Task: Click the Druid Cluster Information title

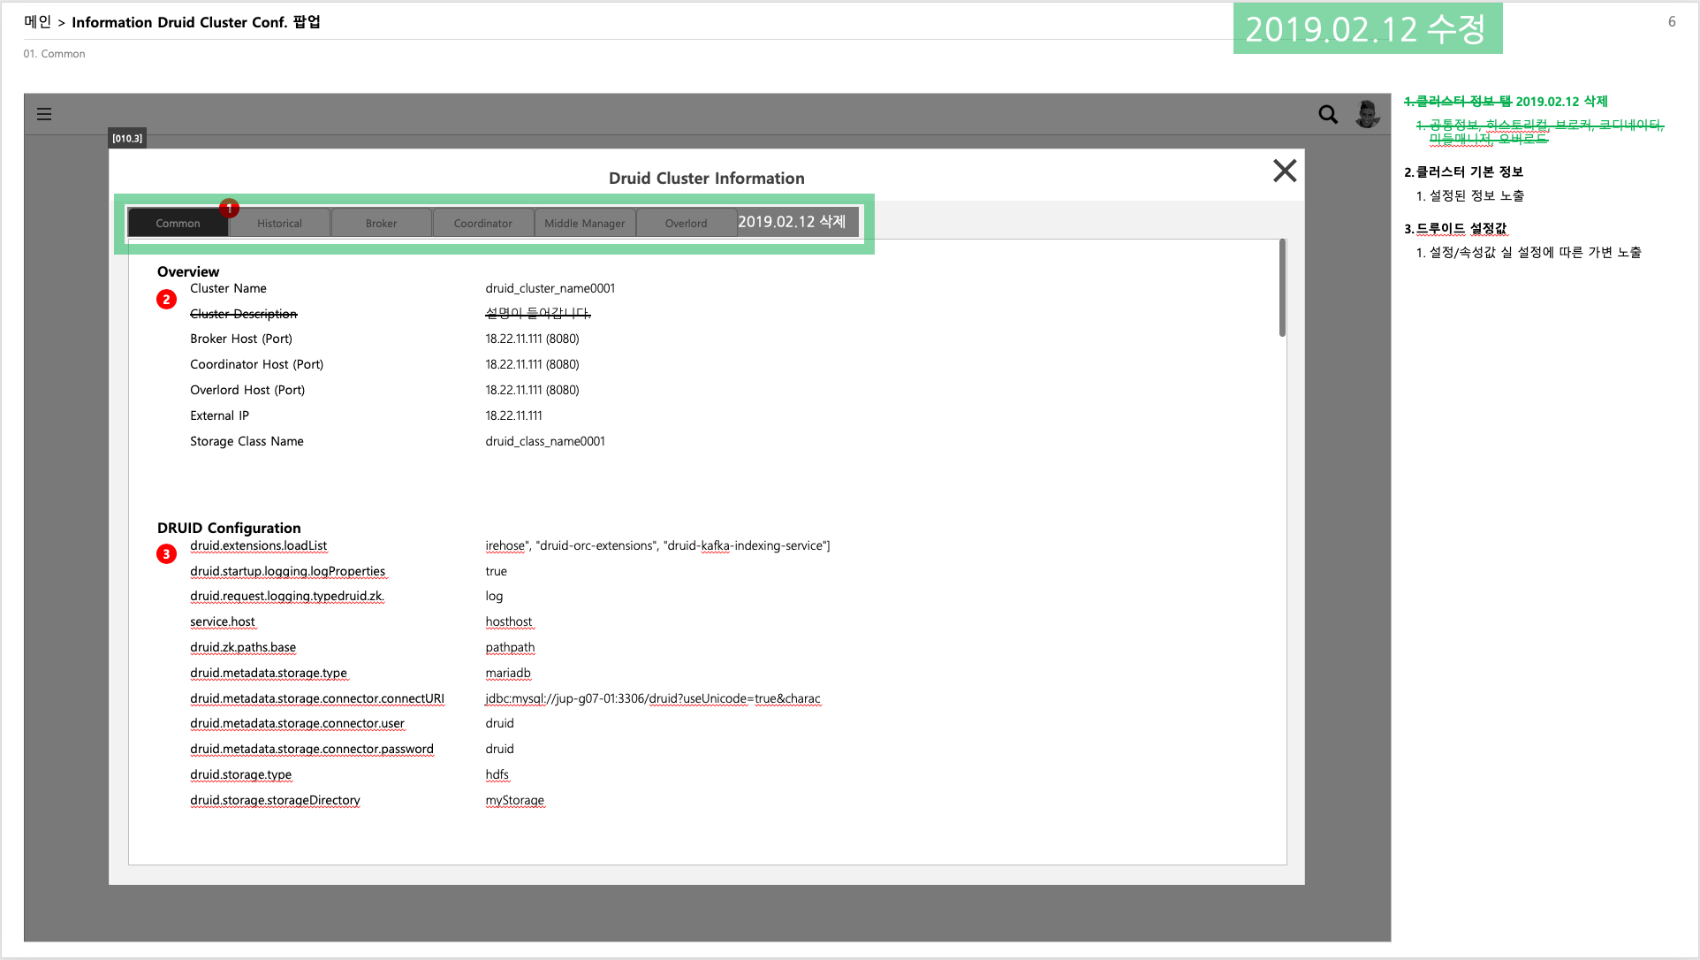Action: (x=707, y=178)
